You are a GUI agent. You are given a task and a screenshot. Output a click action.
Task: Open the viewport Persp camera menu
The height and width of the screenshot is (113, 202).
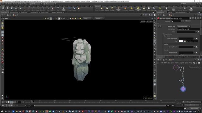click(x=143, y=22)
